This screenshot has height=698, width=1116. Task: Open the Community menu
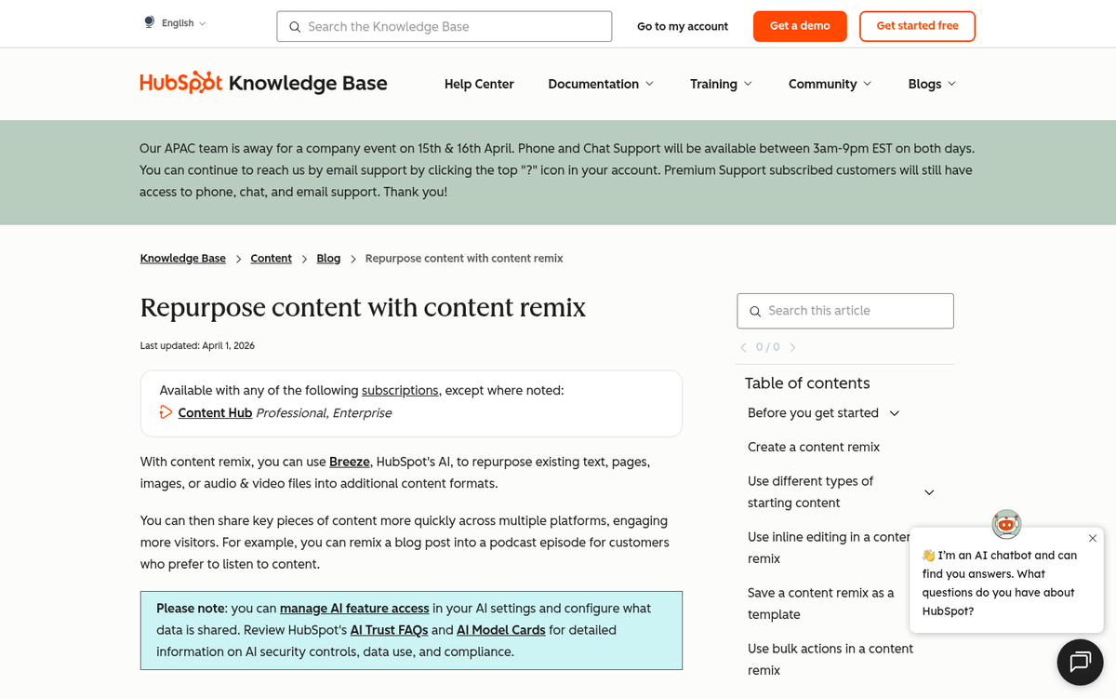(829, 84)
